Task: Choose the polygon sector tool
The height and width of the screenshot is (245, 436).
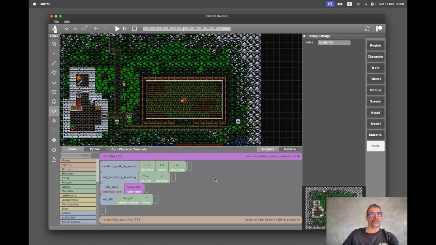Action: (x=54, y=72)
